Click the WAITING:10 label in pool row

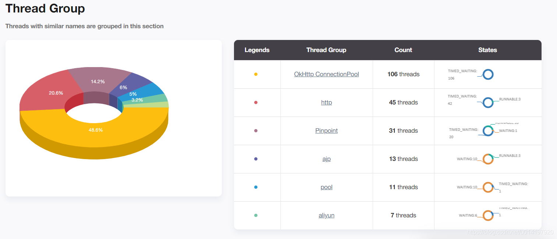coord(467,187)
